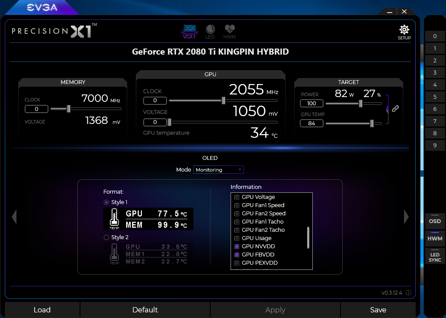Select profile slot 1
Image resolution: width=446 pixels, height=318 pixels.
point(435,49)
